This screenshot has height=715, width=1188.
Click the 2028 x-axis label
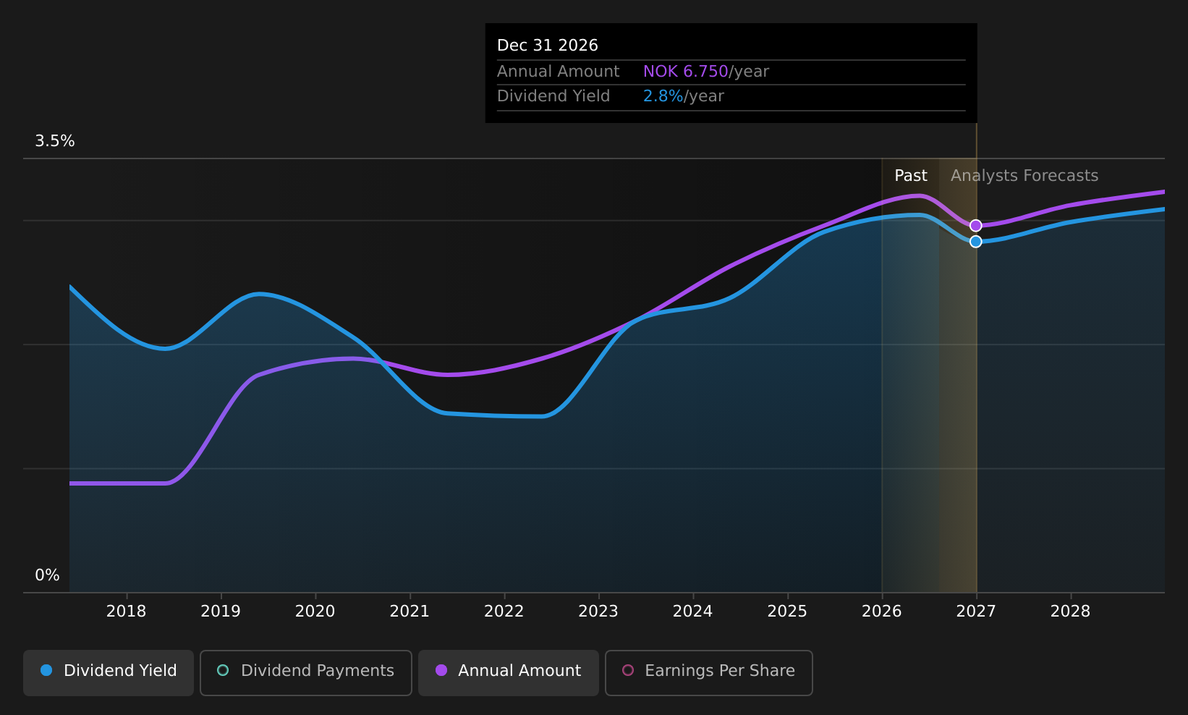click(x=1070, y=612)
